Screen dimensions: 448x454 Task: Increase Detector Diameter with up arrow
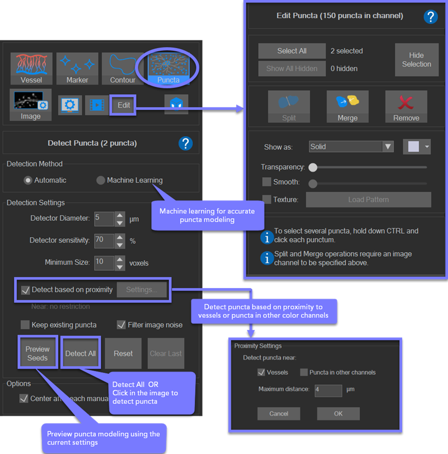pos(120,215)
